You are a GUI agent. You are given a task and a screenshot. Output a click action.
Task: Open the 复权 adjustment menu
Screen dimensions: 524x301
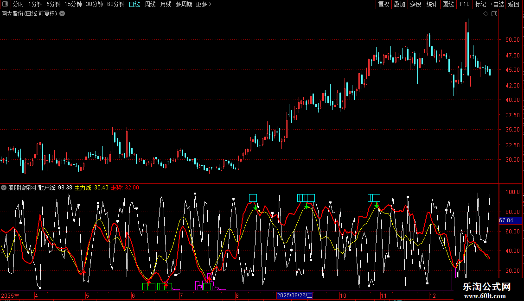[383, 4]
